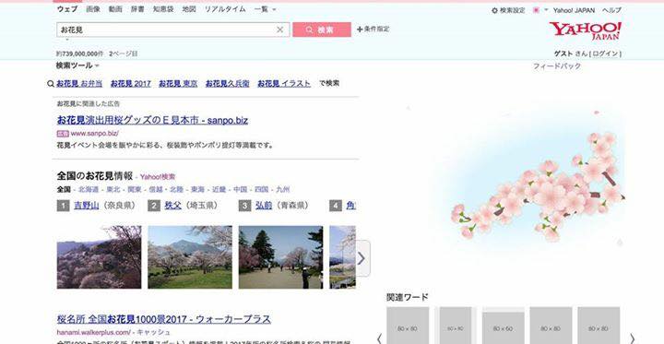Click the magnifier icon beside related searches
The width and height of the screenshot is (664, 344).
pyautogui.click(x=51, y=84)
